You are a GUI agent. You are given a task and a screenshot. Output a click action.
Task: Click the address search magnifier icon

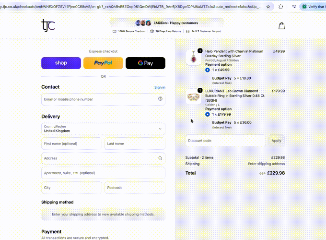tap(160, 158)
